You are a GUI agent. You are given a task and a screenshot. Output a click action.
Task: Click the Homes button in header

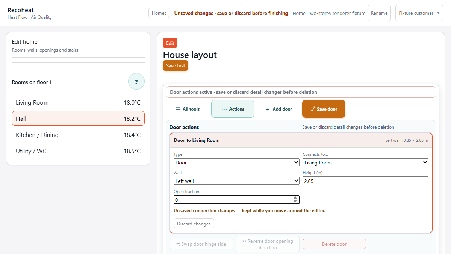point(159,13)
